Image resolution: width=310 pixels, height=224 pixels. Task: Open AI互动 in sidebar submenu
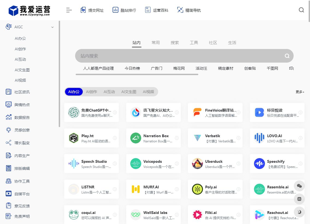tap(20, 60)
